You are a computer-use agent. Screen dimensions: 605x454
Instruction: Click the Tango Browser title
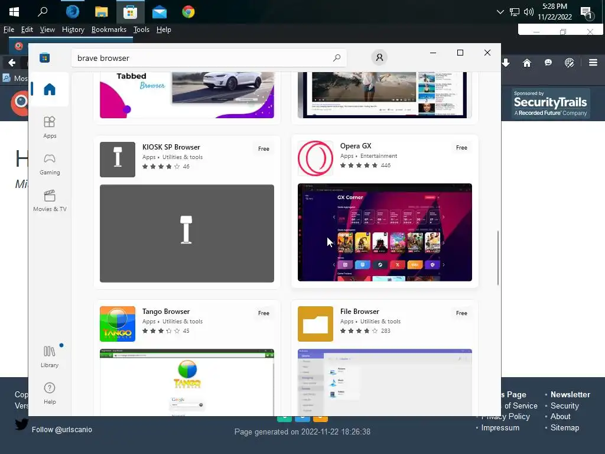click(166, 312)
